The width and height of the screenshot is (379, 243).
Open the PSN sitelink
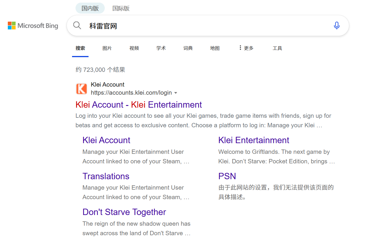(227, 176)
